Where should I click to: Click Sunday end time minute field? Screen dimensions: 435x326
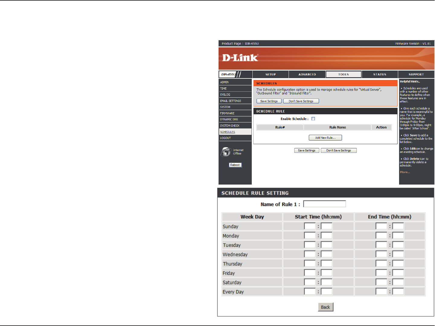click(x=398, y=226)
